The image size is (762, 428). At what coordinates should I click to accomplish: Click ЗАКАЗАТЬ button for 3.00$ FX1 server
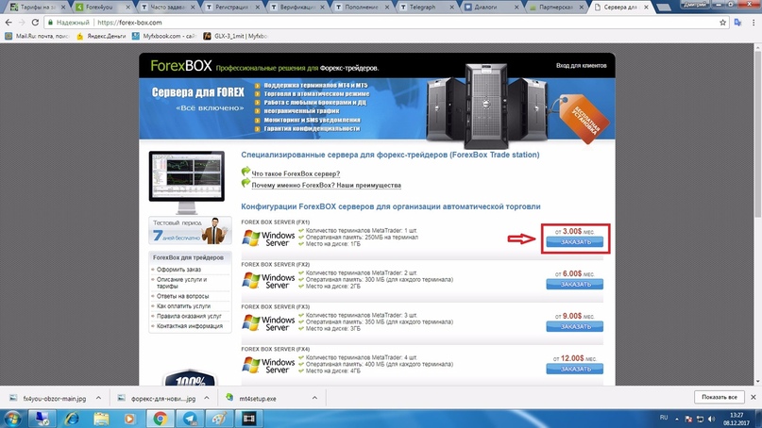[574, 242]
